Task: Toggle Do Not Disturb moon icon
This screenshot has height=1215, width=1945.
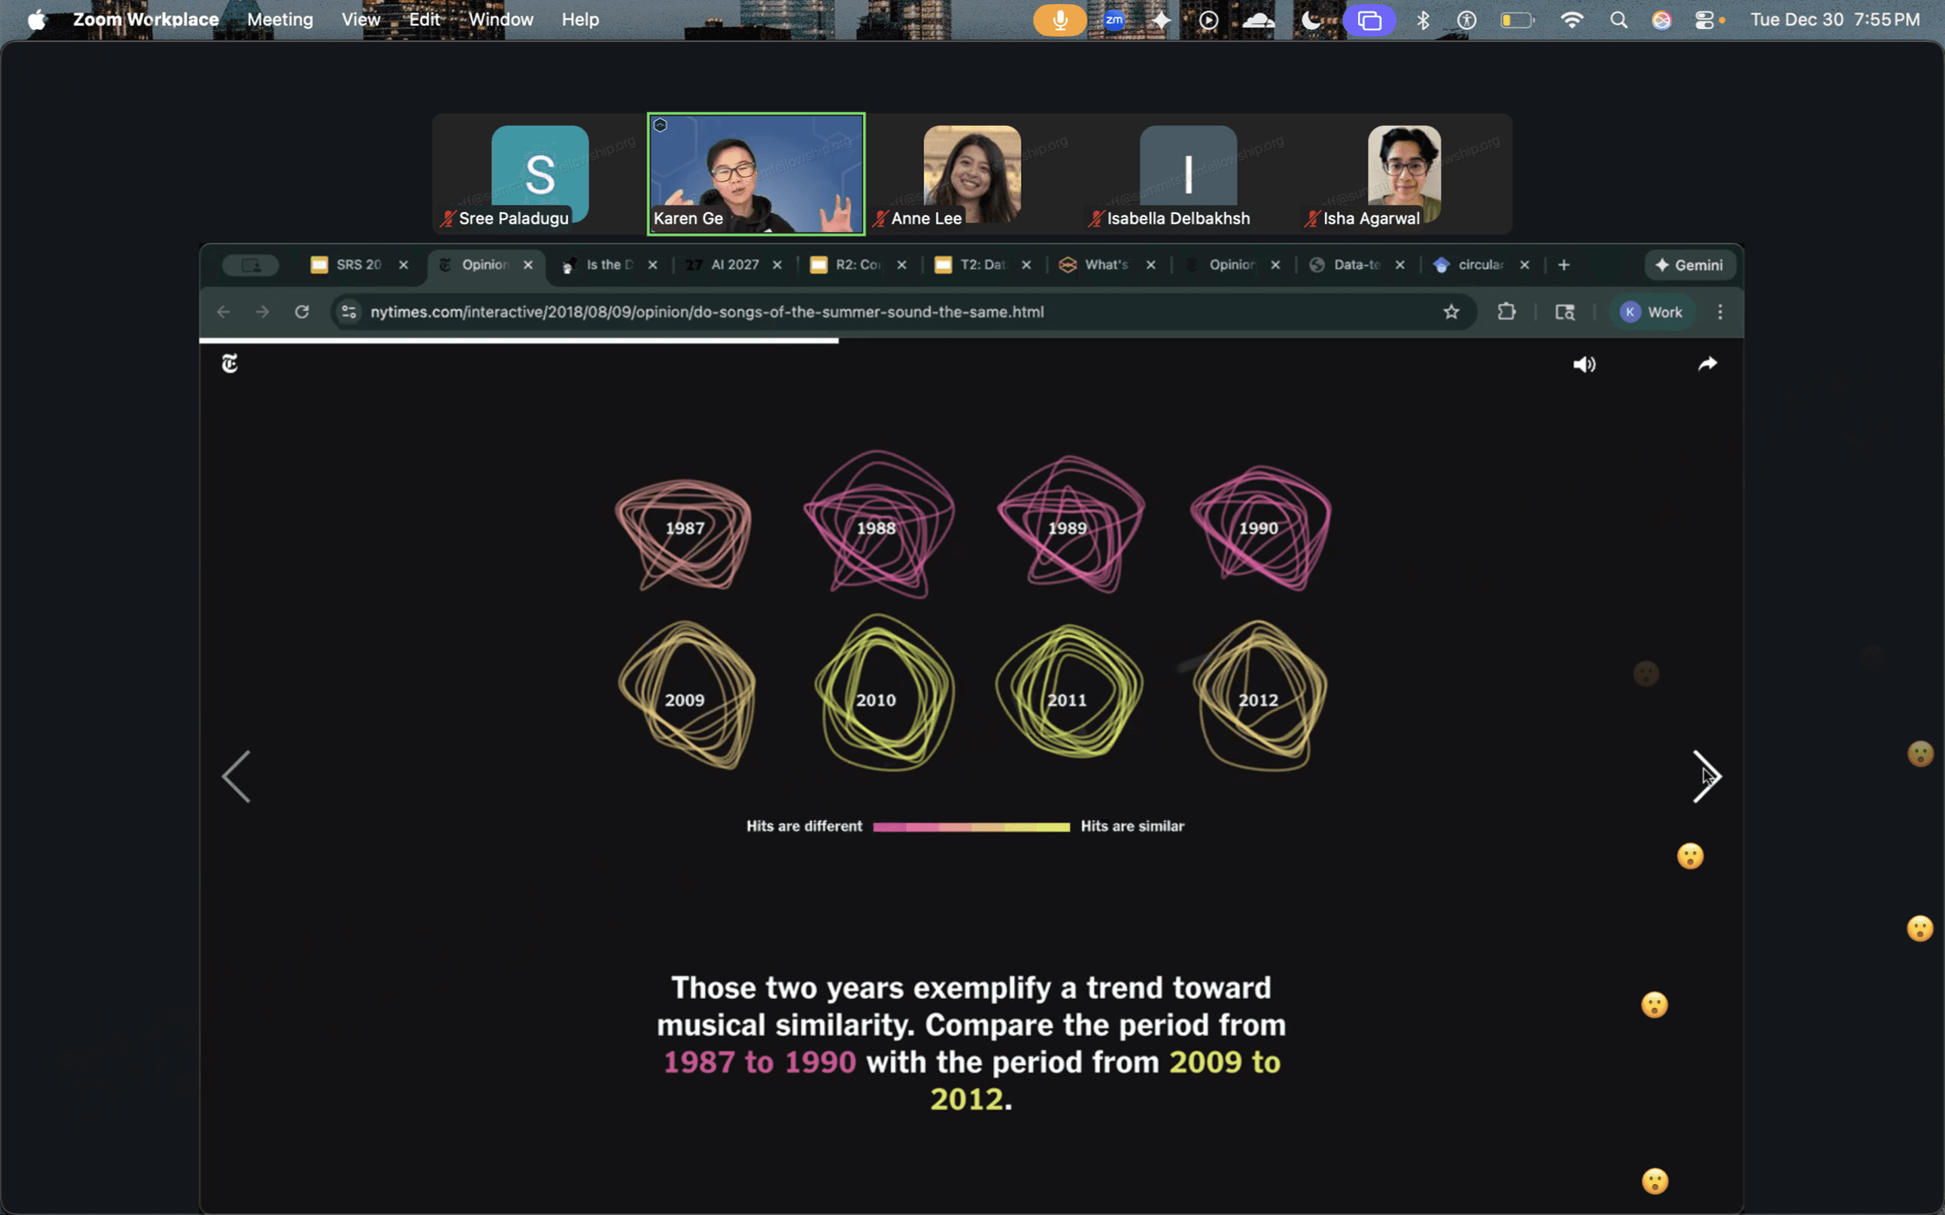Action: 1311,20
